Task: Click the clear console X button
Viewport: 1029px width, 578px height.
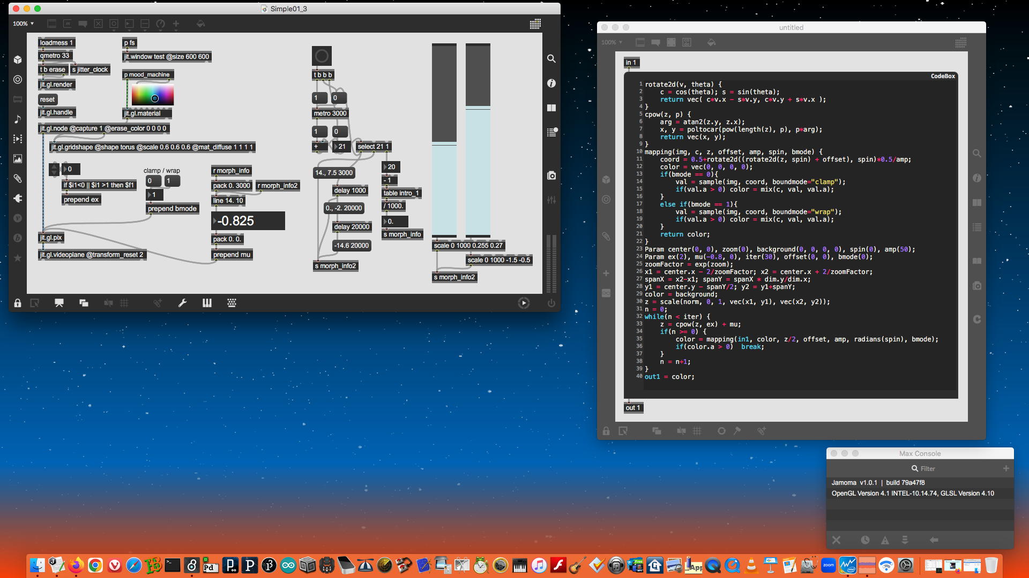Action: tap(836, 540)
